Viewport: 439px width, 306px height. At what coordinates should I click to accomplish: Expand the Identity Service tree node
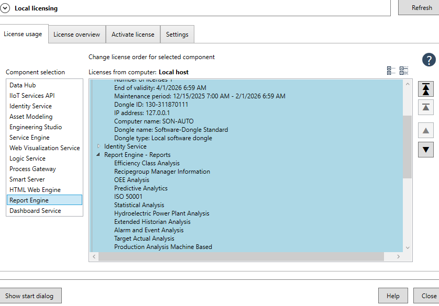pyautogui.click(x=98, y=146)
